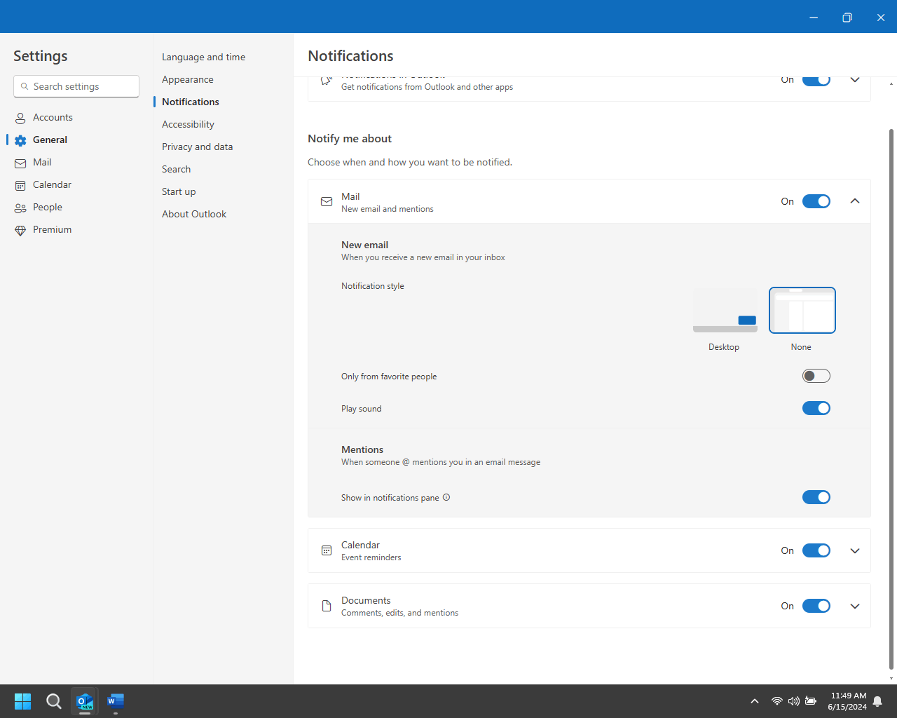The height and width of the screenshot is (718, 897).
Task: Turn off Documents notifications
Action: point(816,606)
